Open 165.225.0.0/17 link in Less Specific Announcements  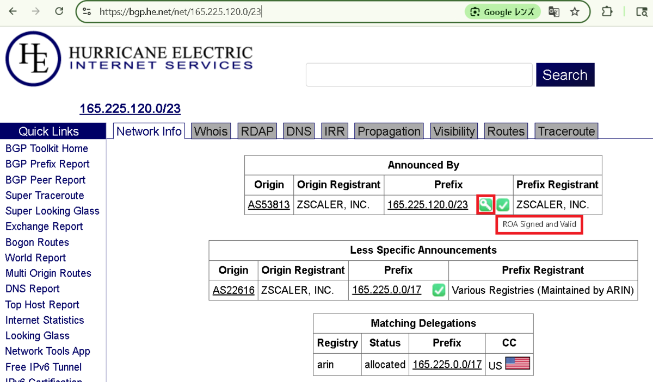pos(387,290)
